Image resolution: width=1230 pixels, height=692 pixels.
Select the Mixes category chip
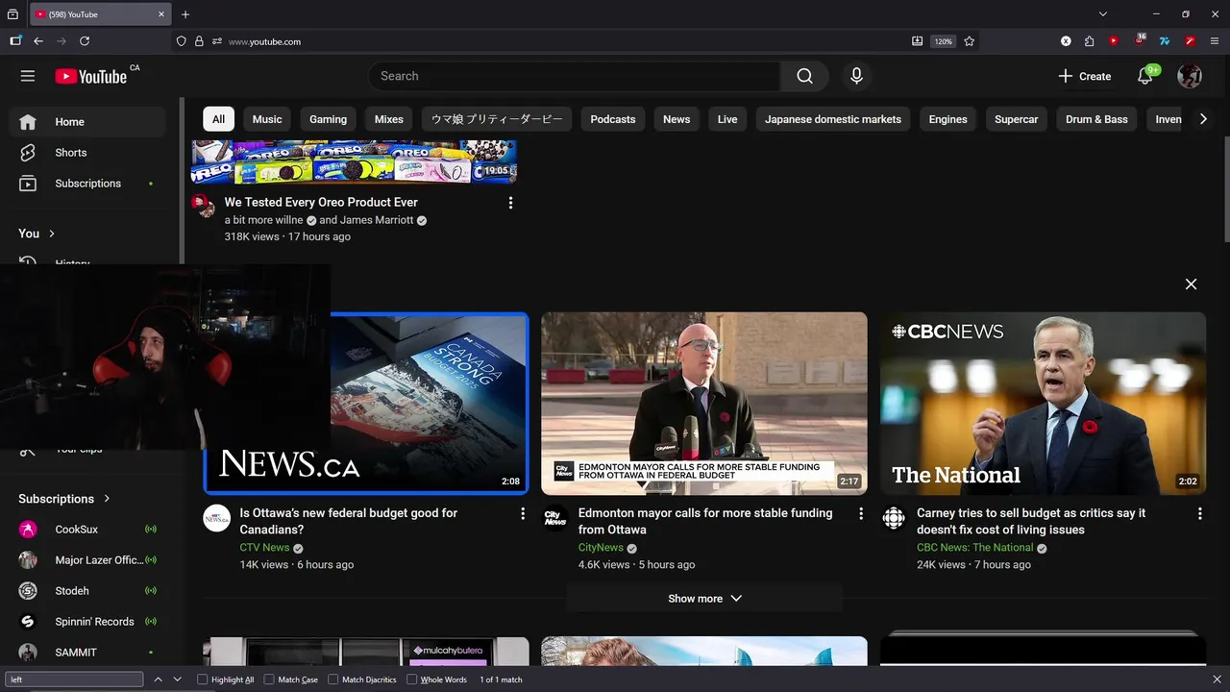click(x=388, y=119)
